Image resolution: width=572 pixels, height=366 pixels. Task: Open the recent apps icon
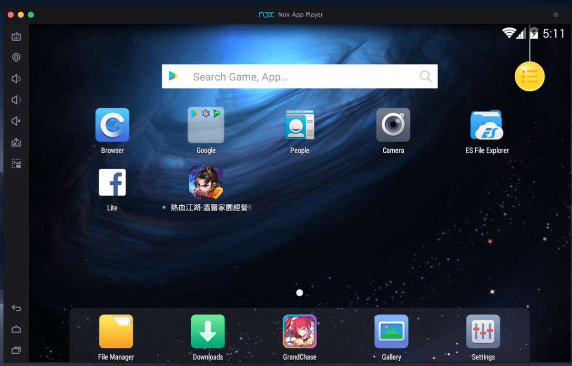[x=16, y=350]
